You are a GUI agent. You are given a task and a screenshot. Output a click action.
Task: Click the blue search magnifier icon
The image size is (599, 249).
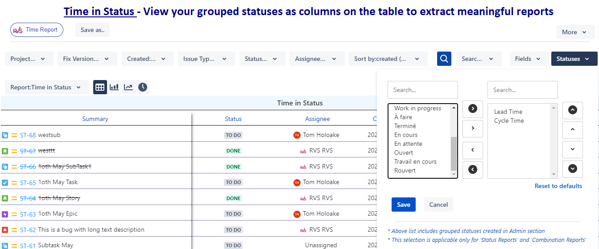[x=444, y=59]
